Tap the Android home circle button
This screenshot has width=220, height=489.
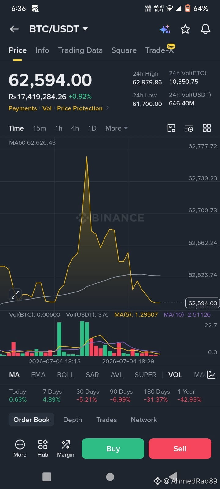(x=110, y=477)
